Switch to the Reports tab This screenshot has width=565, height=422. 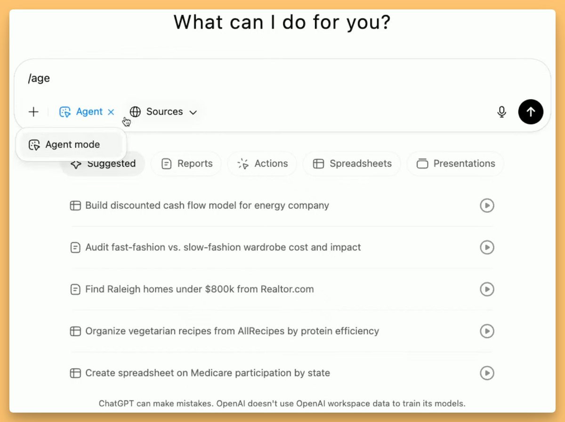[186, 164]
